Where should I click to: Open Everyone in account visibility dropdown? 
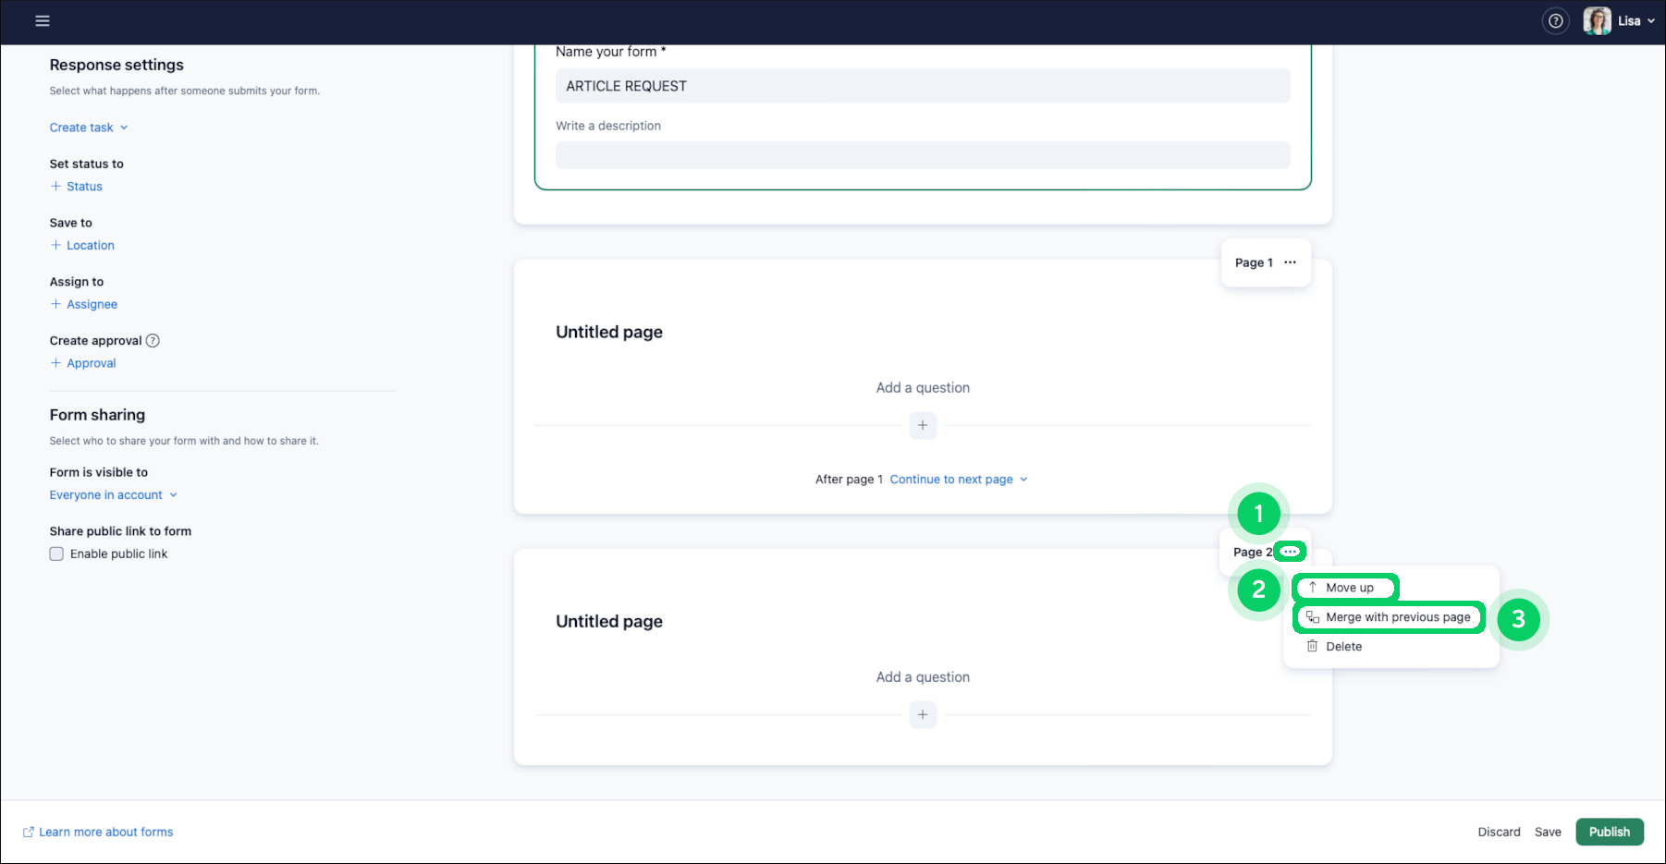click(x=113, y=495)
